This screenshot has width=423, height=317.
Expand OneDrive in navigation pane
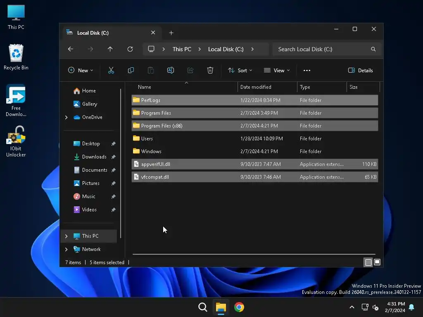pos(67,117)
